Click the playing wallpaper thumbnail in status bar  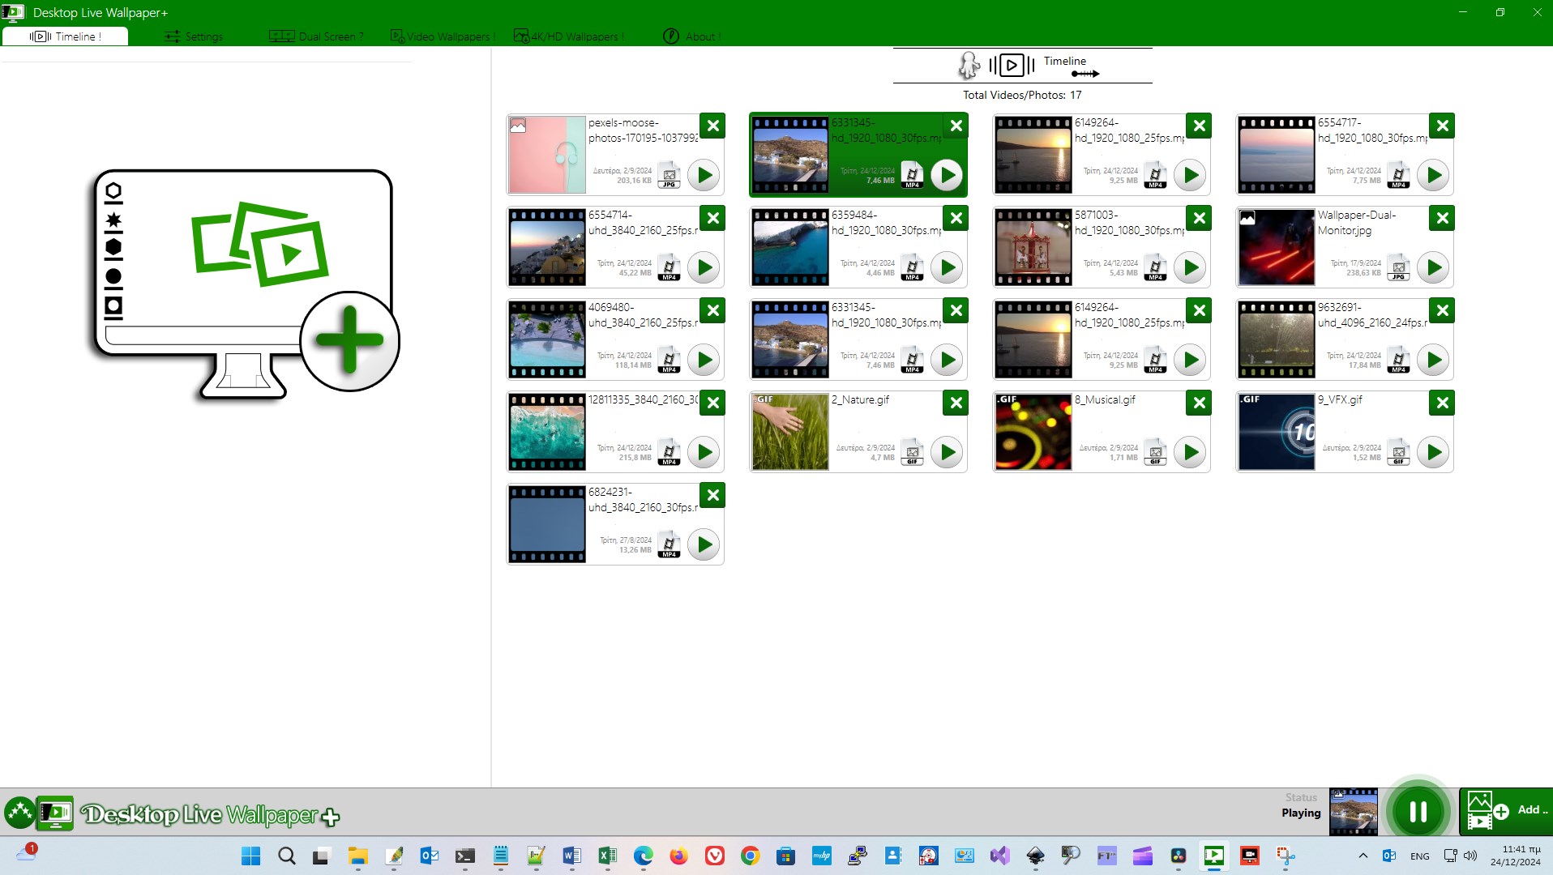click(1353, 811)
